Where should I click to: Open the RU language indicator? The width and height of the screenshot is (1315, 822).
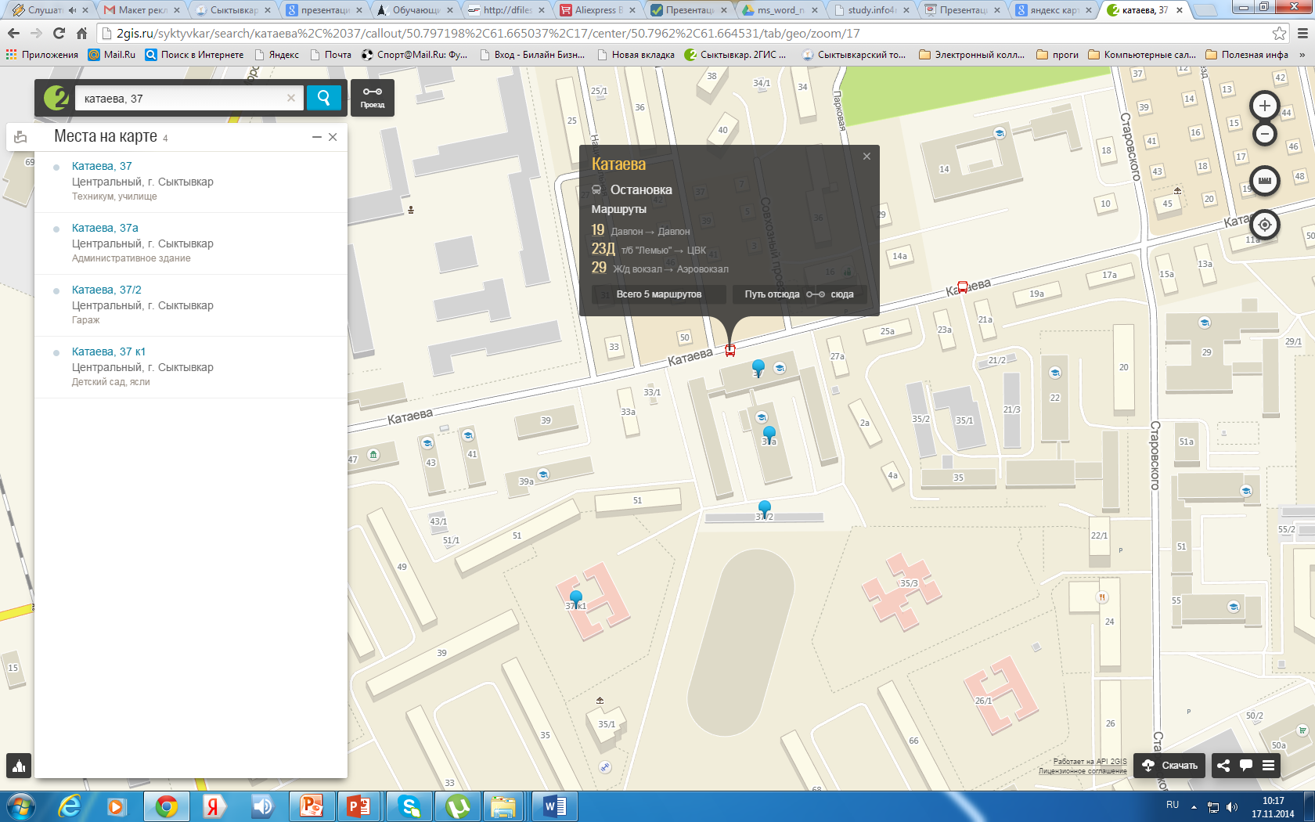pyautogui.click(x=1173, y=805)
